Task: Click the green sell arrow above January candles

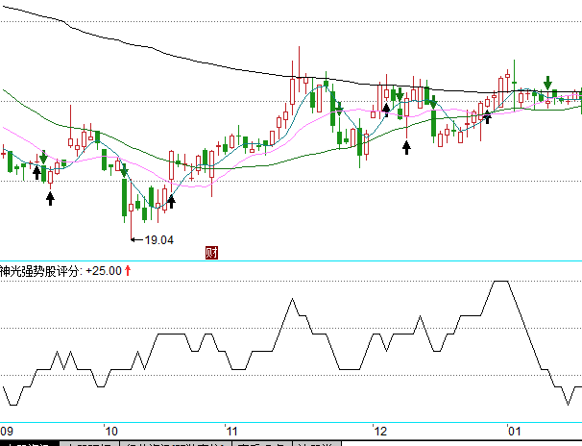Action: (x=547, y=83)
